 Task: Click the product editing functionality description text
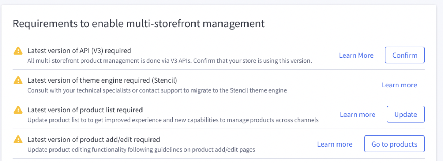pyautogui.click(x=141, y=150)
